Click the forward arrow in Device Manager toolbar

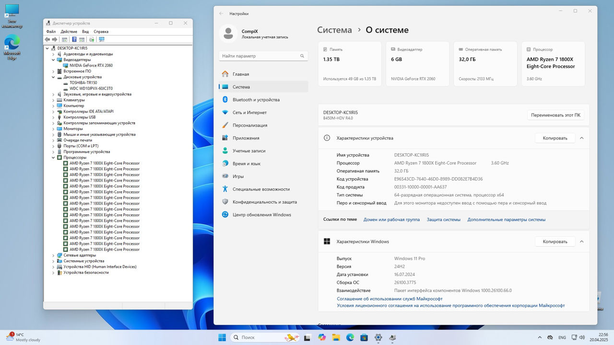tap(55, 39)
